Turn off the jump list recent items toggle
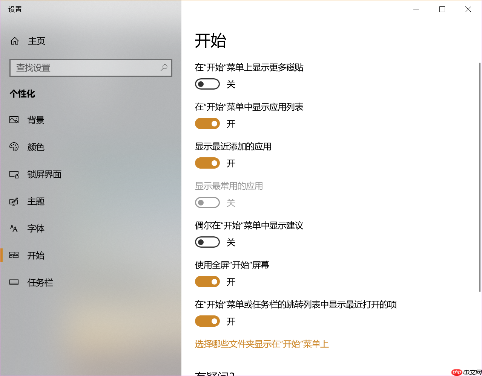482x376 pixels. click(x=207, y=321)
